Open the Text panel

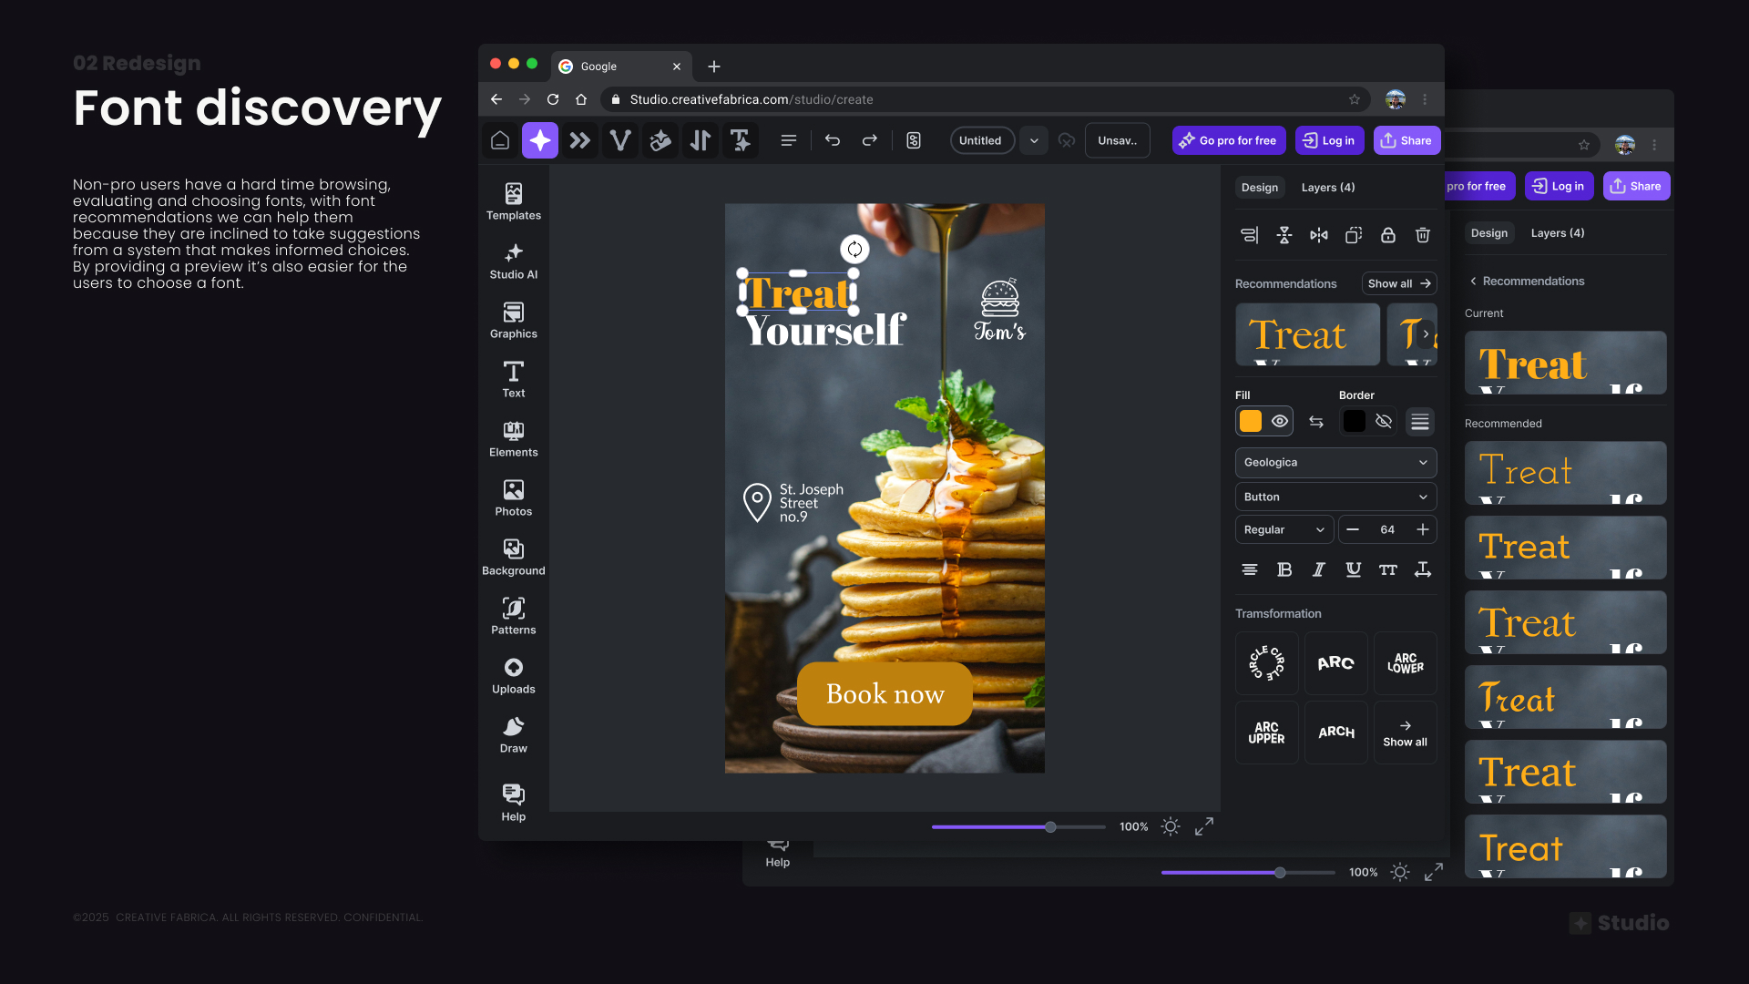click(513, 379)
